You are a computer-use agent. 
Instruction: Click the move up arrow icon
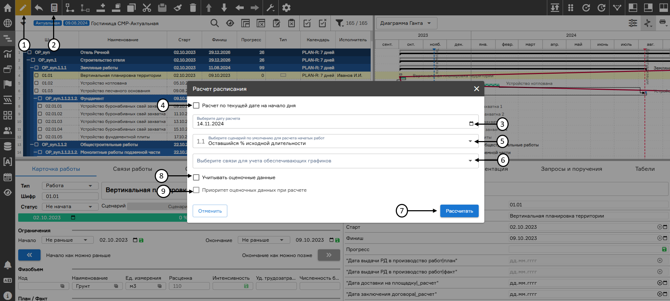[x=209, y=8]
